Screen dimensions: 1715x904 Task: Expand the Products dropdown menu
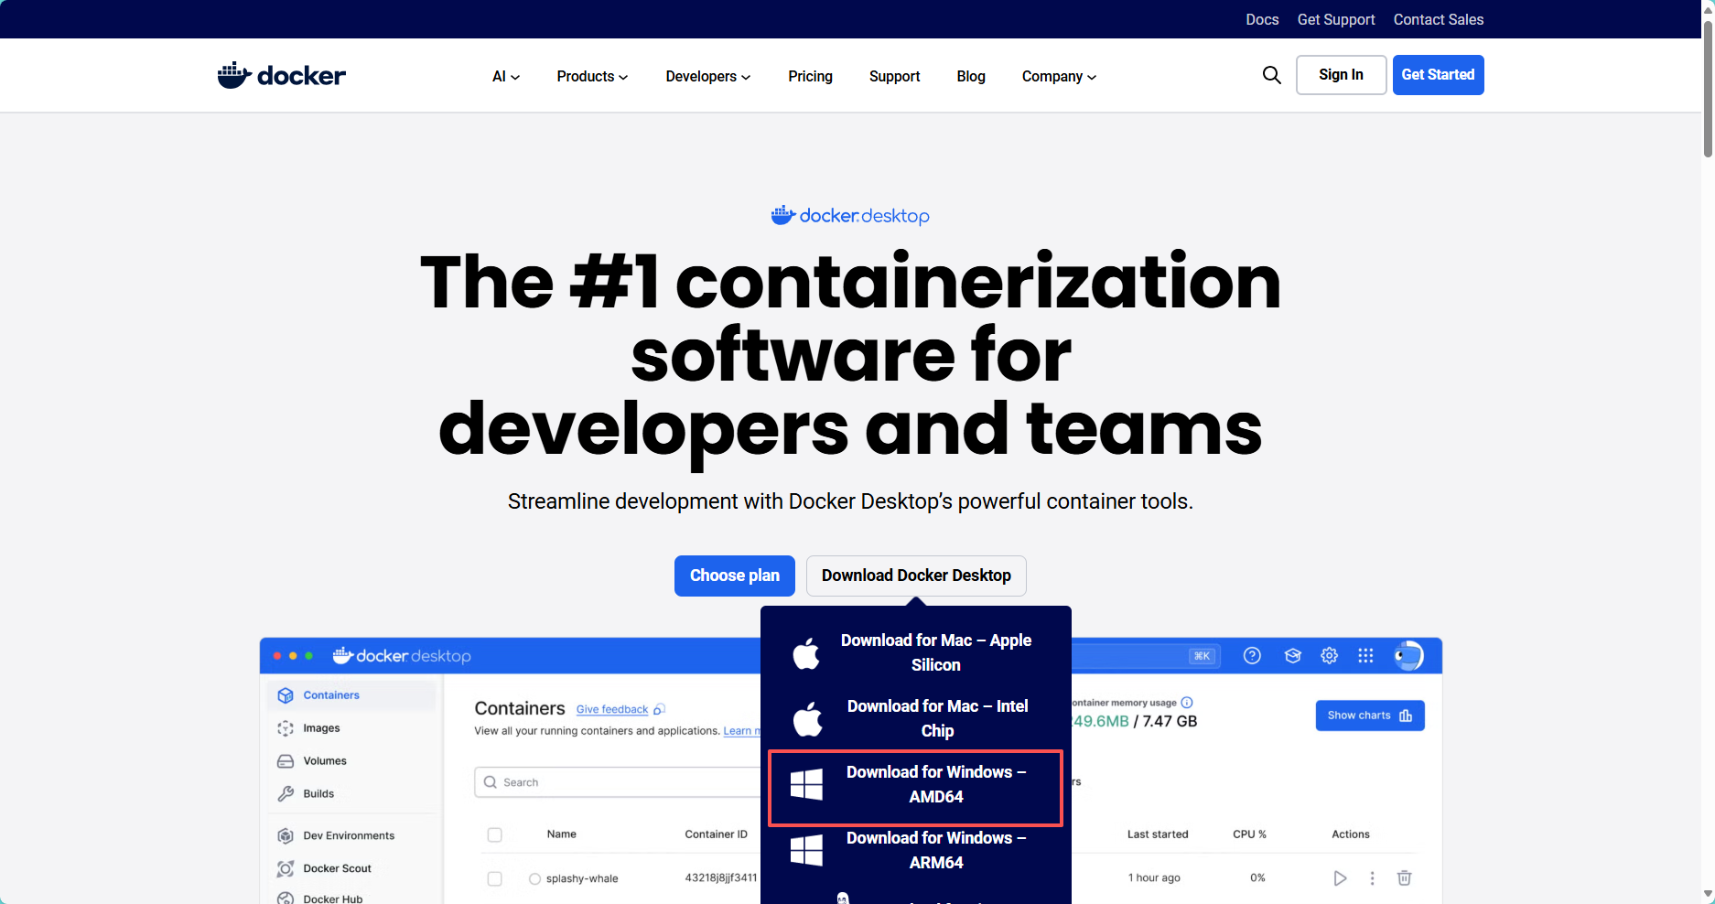pyautogui.click(x=591, y=77)
